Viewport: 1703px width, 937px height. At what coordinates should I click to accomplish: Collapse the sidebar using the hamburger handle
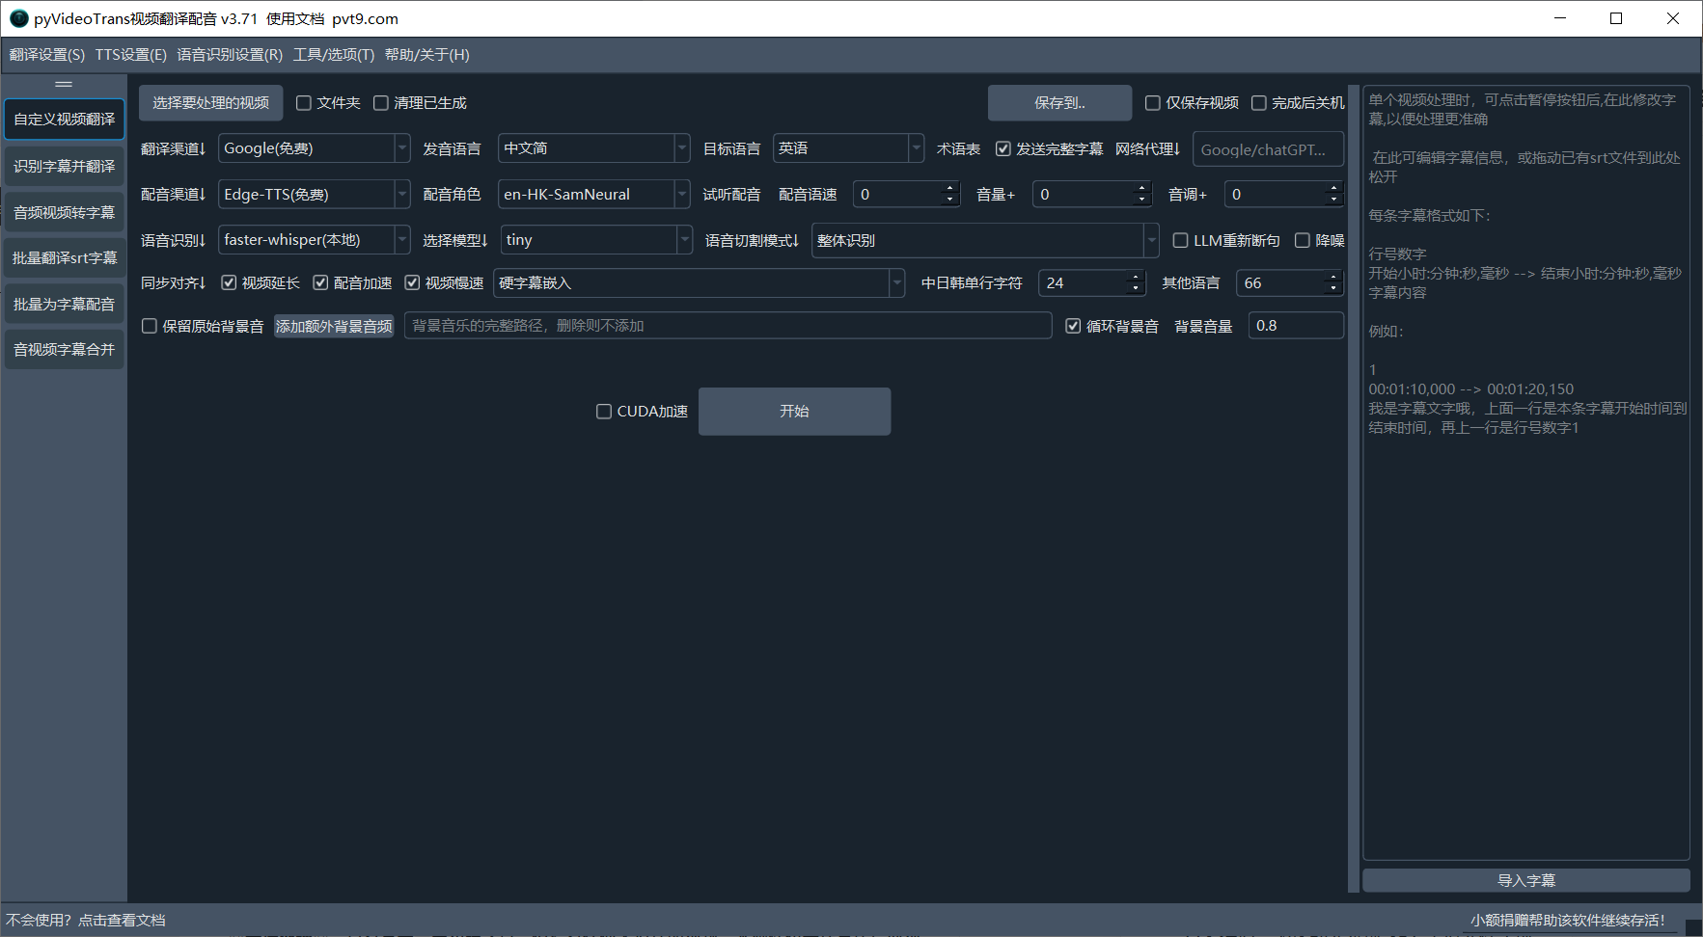coord(64,85)
